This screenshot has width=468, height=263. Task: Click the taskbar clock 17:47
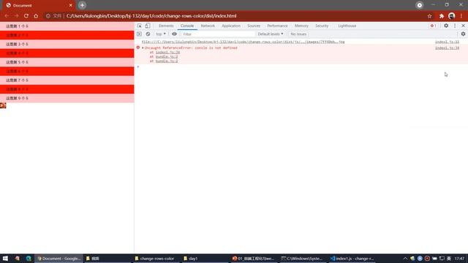(460, 259)
